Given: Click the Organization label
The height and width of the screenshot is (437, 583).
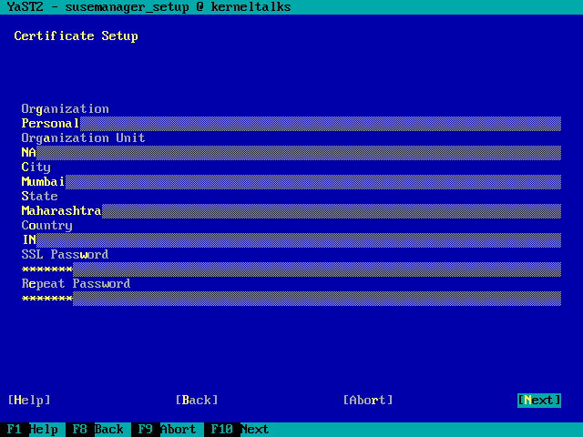Looking at the screenshot, I should 65,109.
